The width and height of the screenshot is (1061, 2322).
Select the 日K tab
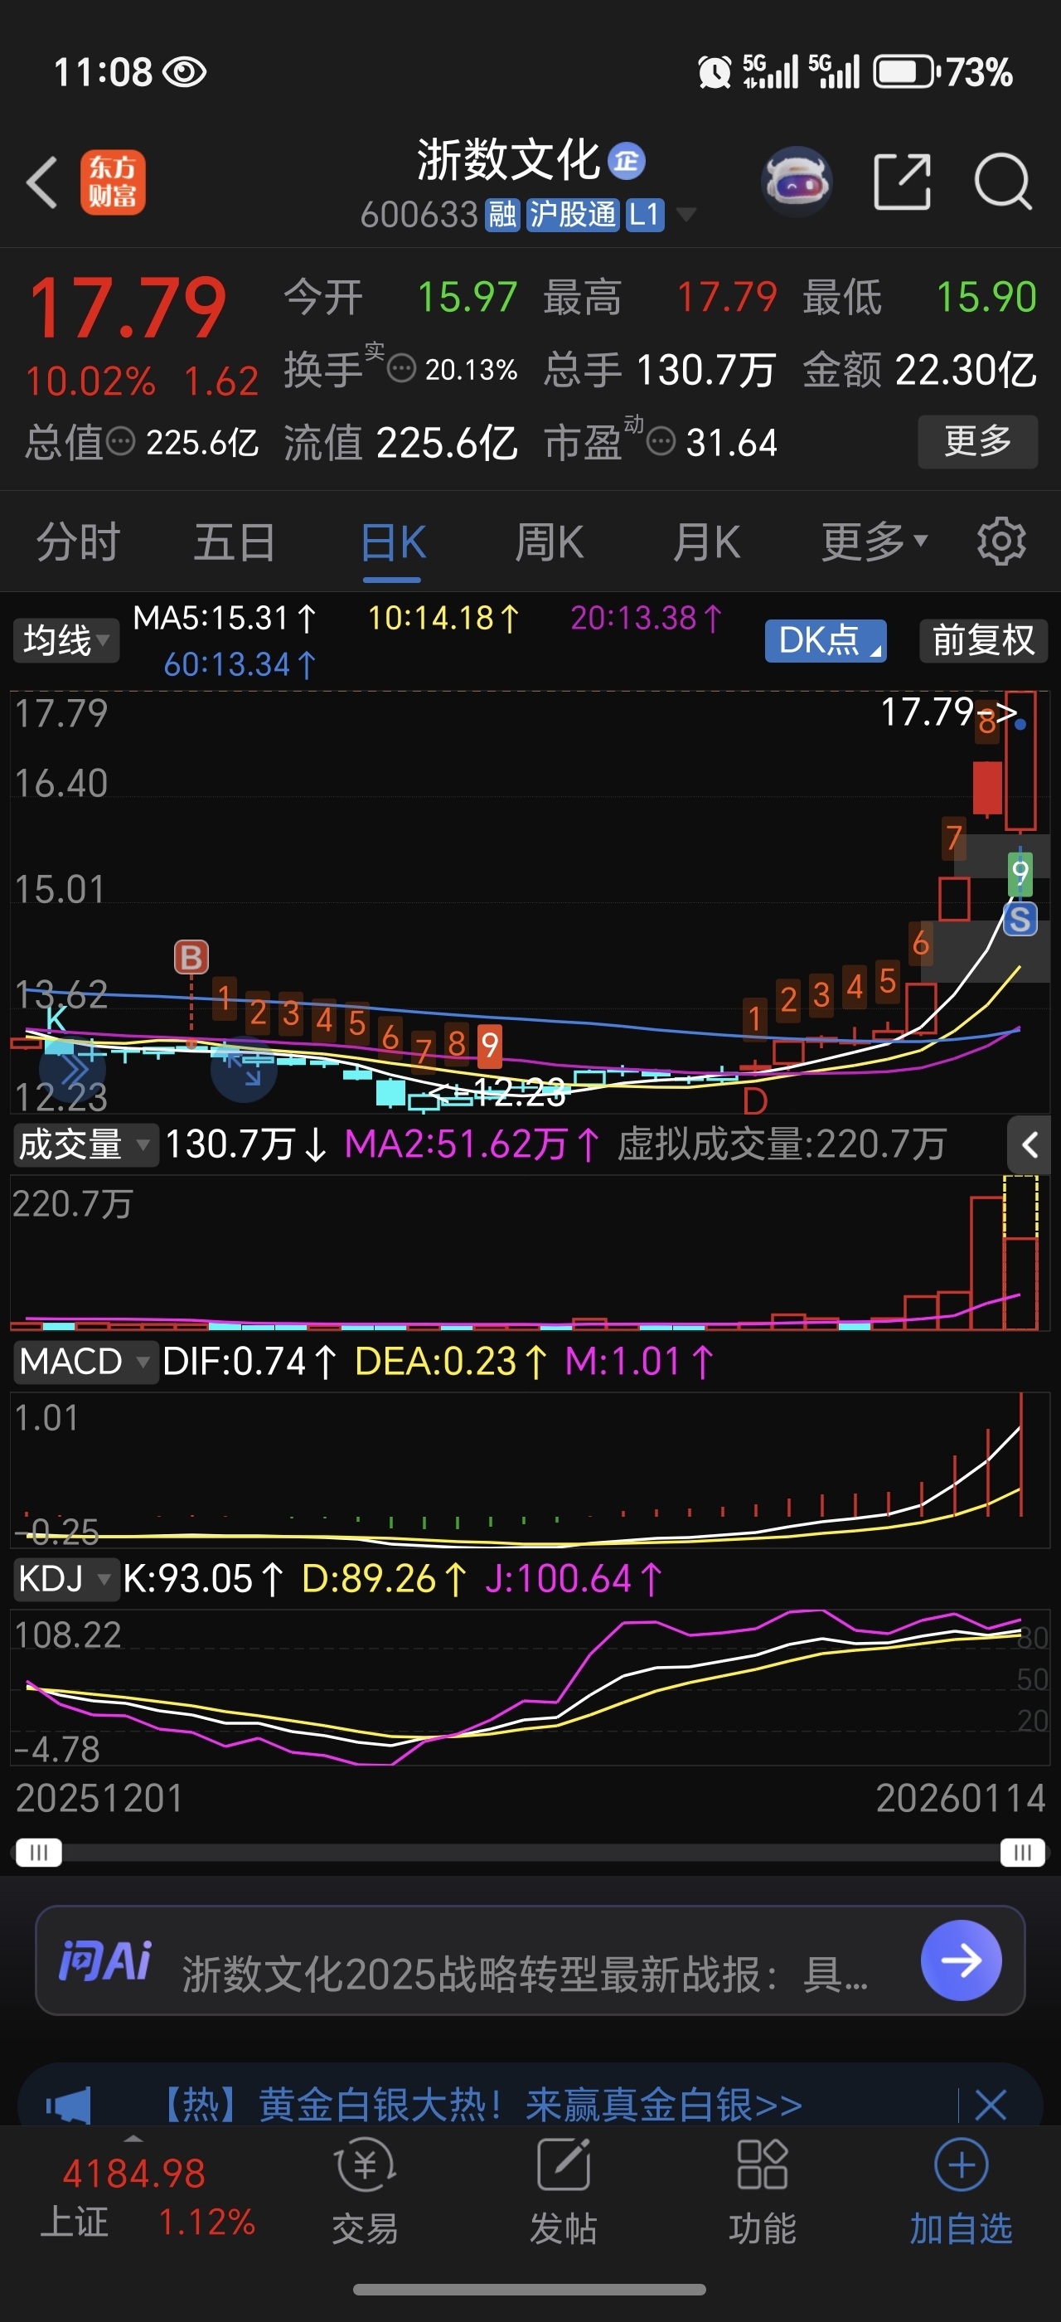(393, 542)
